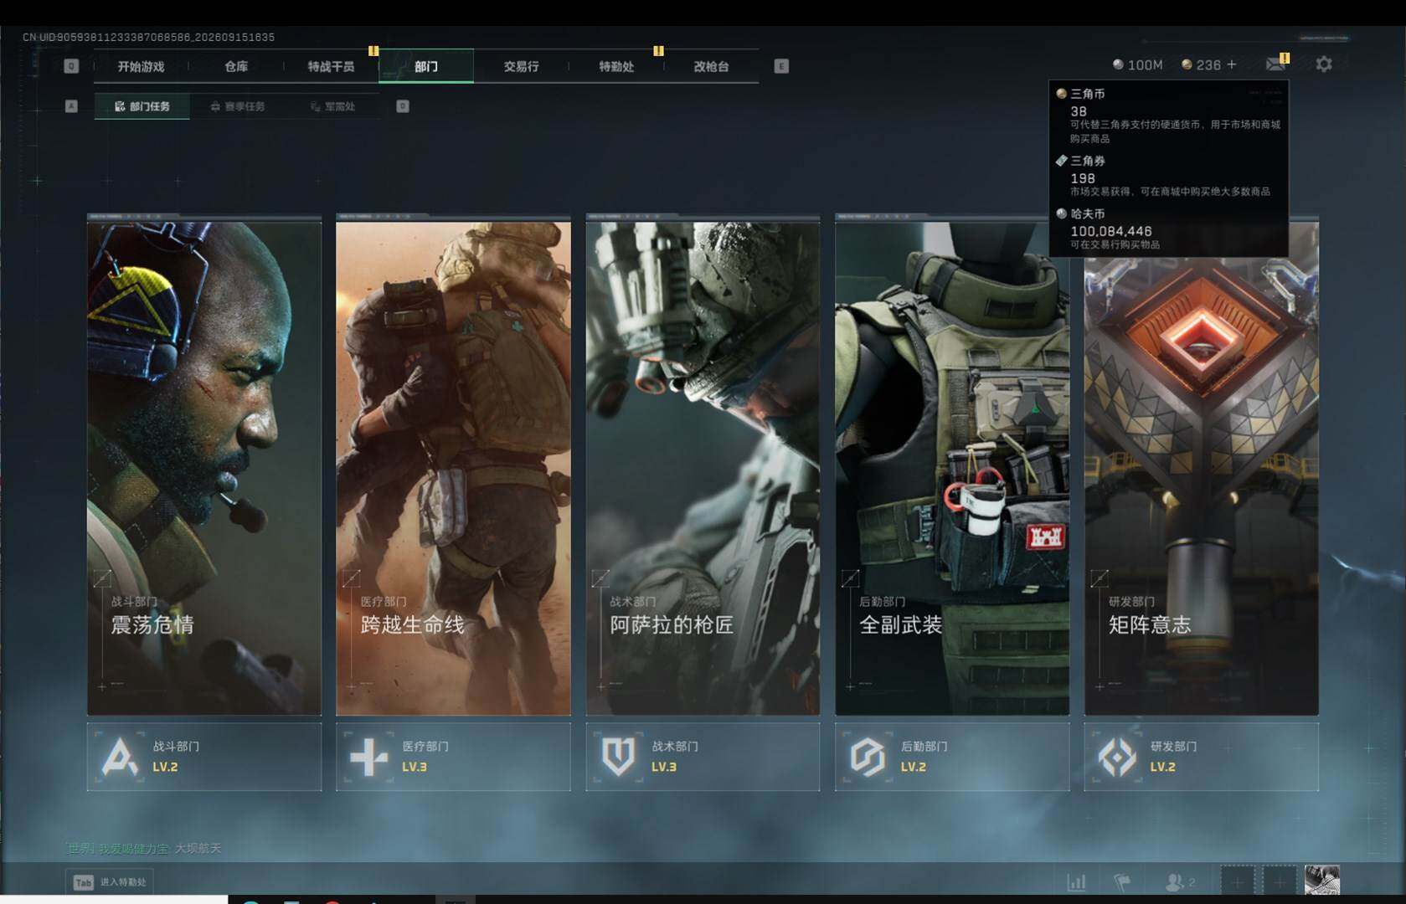Image resolution: width=1406 pixels, height=904 pixels.
Task: Click the D key hint after 军需处
Action: pos(403,106)
